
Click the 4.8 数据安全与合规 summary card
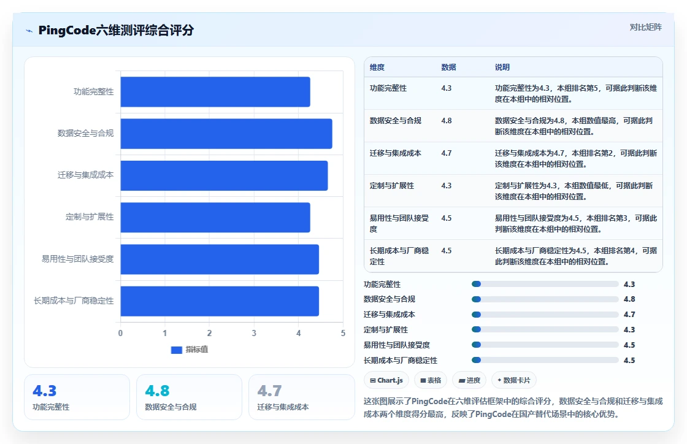coord(190,397)
